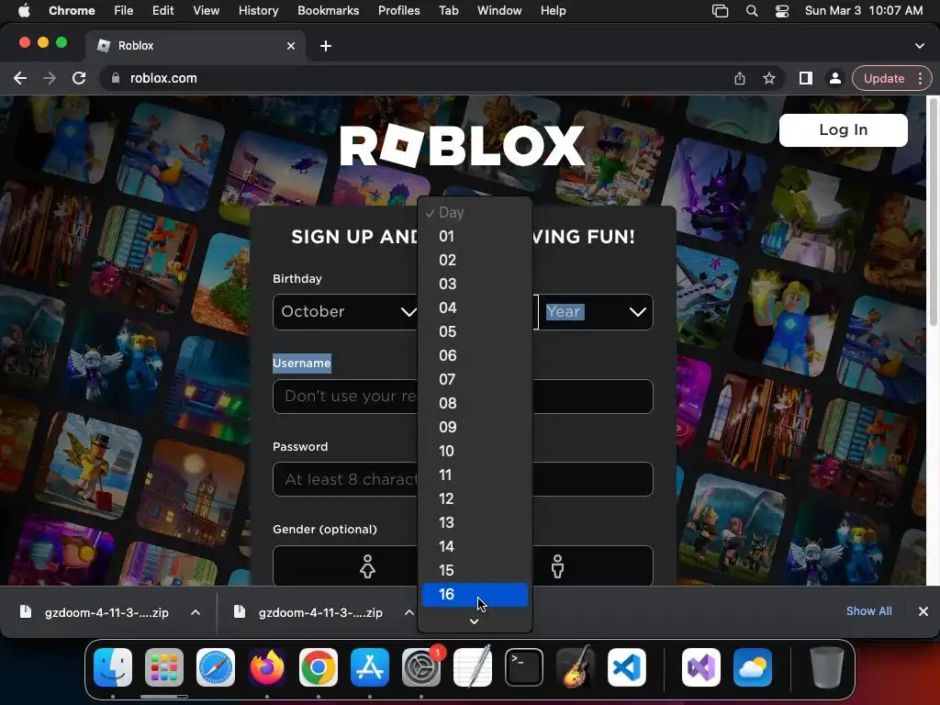
Task: Click Show All downloads link
Action: tap(868, 610)
